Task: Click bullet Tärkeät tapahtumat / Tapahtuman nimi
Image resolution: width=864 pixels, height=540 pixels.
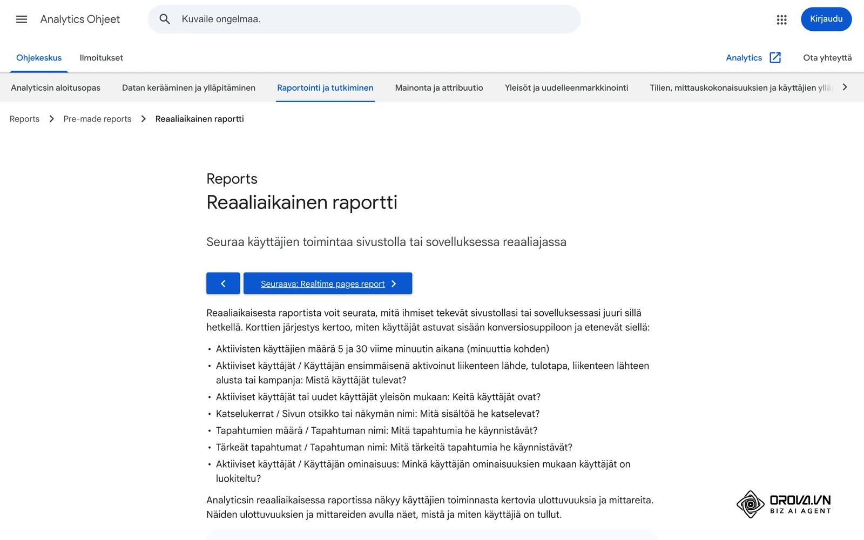Action: [394, 447]
